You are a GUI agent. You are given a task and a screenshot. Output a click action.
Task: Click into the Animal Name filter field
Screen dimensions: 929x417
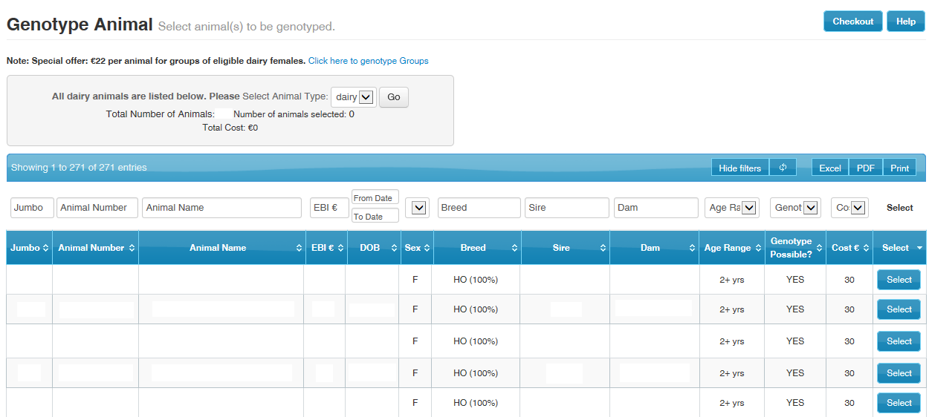pos(221,208)
